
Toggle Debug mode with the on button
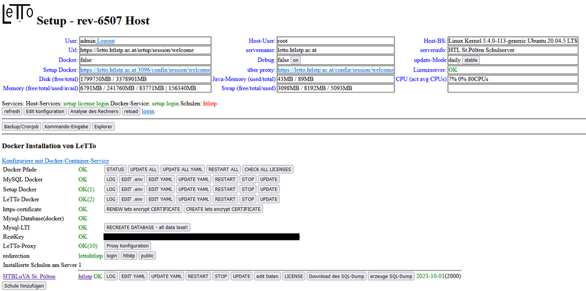pos(296,60)
